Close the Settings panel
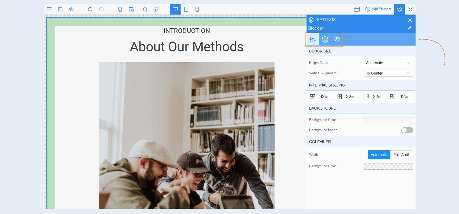459x214 pixels. point(410,20)
